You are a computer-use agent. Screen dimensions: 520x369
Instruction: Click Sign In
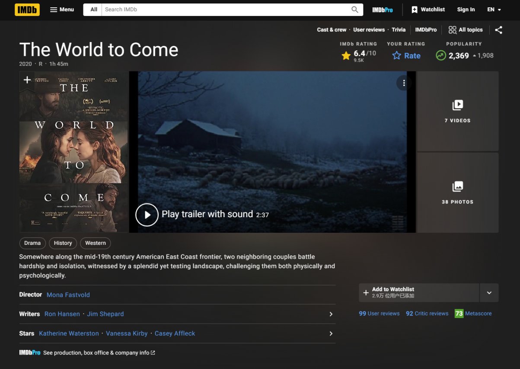point(466,10)
